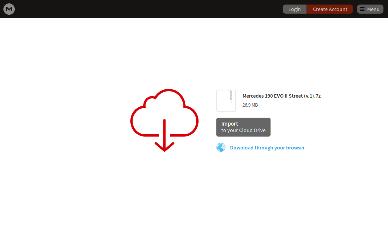The height and width of the screenshot is (244, 388).
Task: Click the red cloud download icon
Action: [x=164, y=120]
